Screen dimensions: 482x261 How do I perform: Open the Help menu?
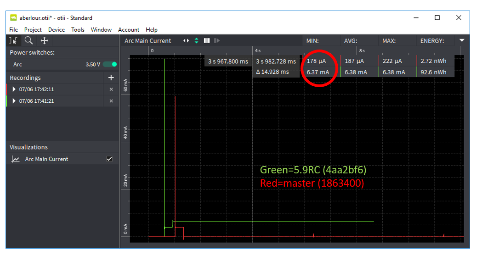click(x=152, y=30)
